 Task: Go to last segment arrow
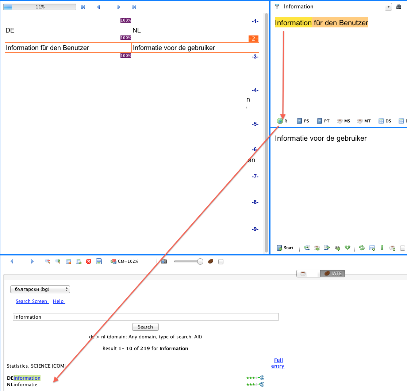click(x=134, y=7)
